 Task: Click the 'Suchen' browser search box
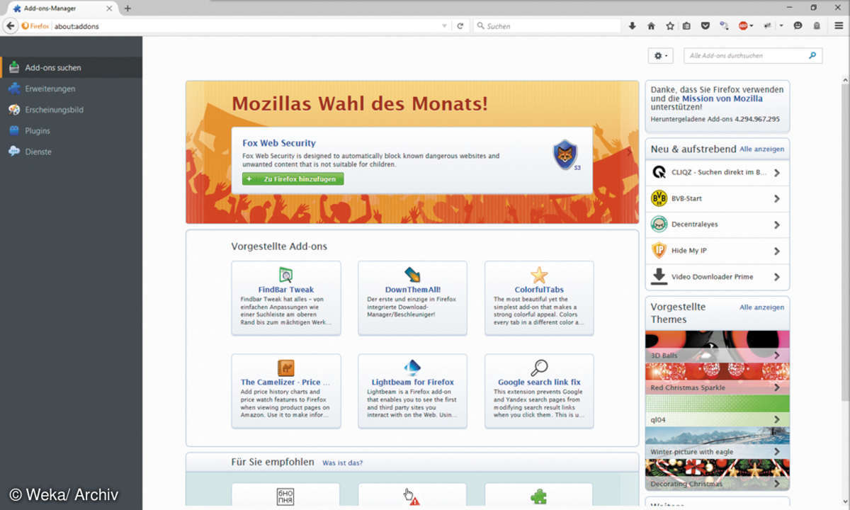546,26
